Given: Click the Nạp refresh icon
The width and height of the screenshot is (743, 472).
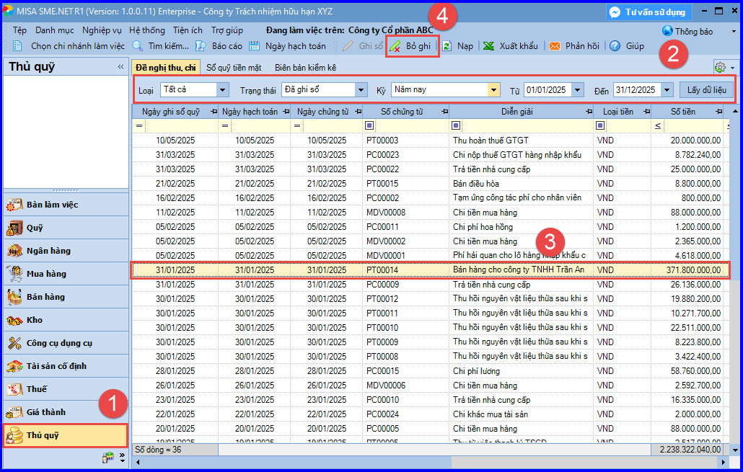Looking at the screenshot, I should pos(447,46).
